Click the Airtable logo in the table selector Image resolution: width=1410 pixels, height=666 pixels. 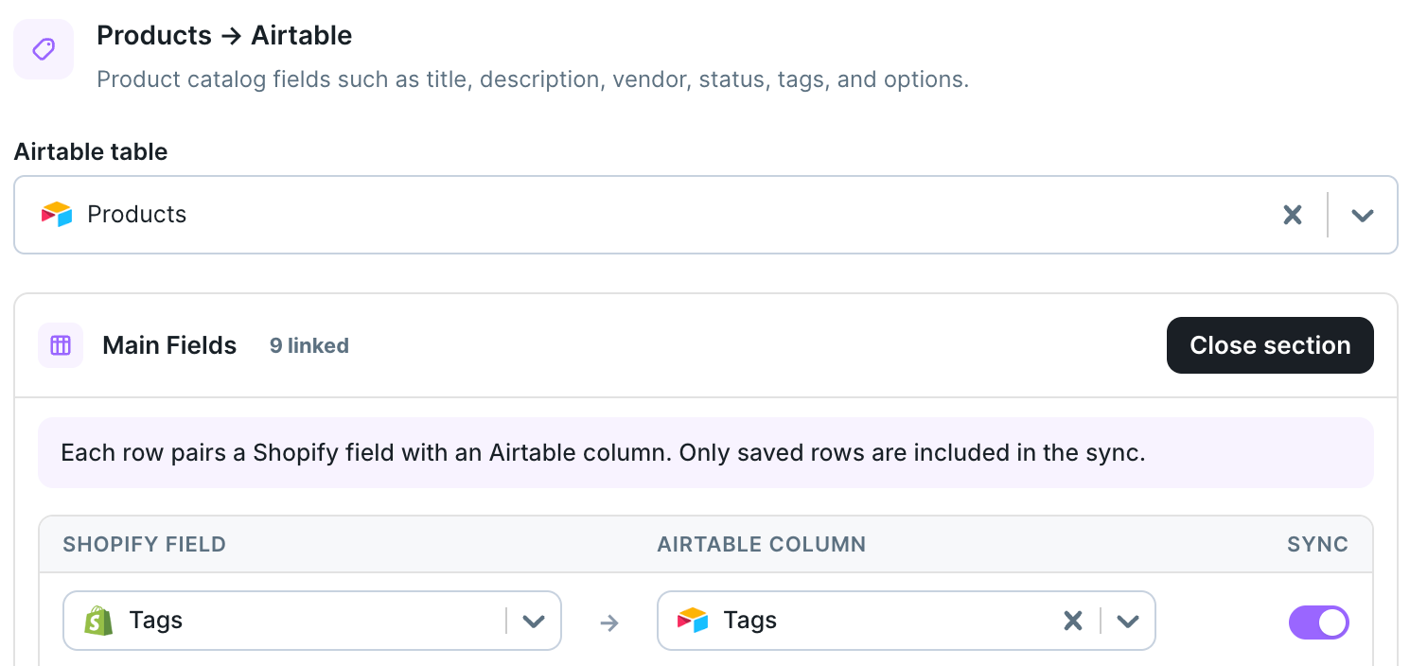pyautogui.click(x=57, y=215)
